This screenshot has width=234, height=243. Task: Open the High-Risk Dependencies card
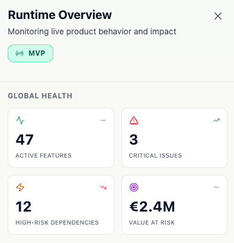[x=61, y=204]
